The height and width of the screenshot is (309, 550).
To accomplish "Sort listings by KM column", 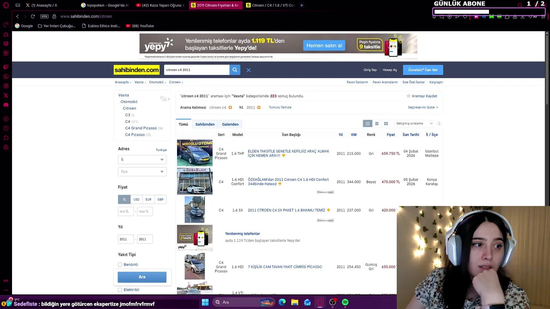I will point(354,135).
